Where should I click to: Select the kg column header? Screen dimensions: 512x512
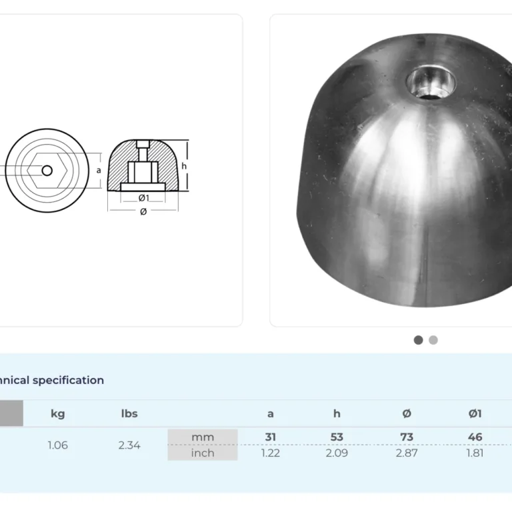[x=58, y=413]
